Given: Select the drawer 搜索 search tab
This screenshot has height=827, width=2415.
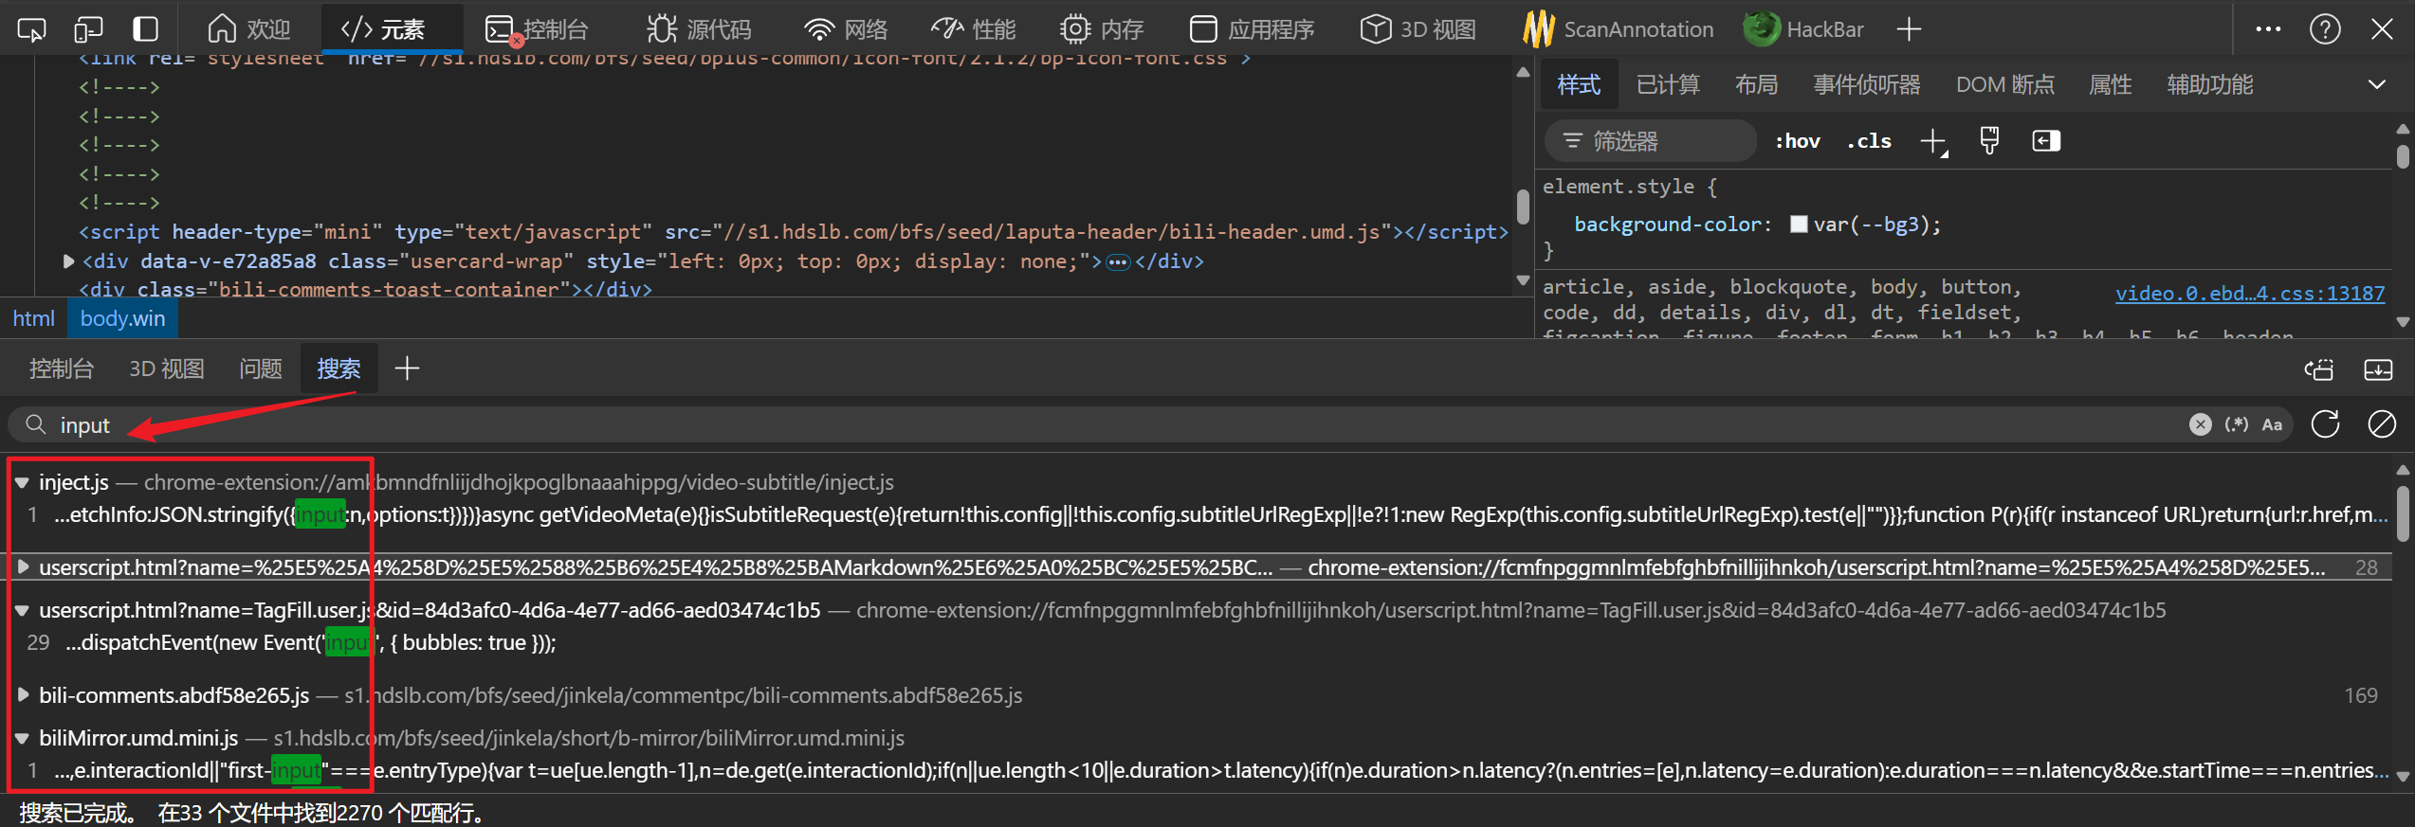Looking at the screenshot, I should [x=338, y=369].
